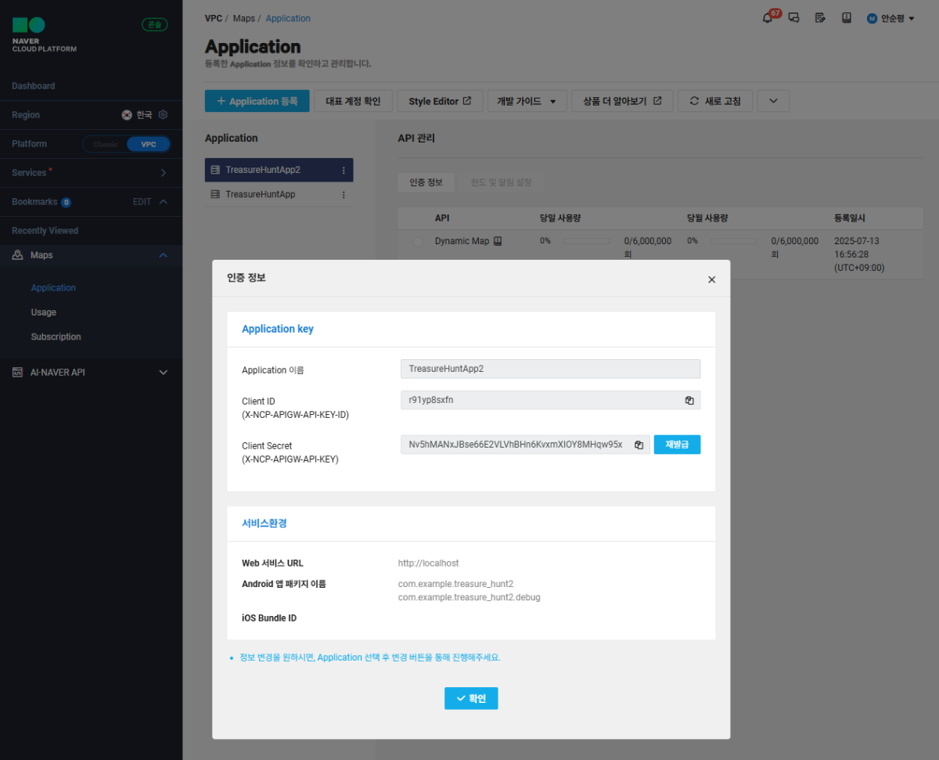Viewport: 939px width, 760px height.
Task: Click the document edit icon in header
Action: (x=820, y=18)
